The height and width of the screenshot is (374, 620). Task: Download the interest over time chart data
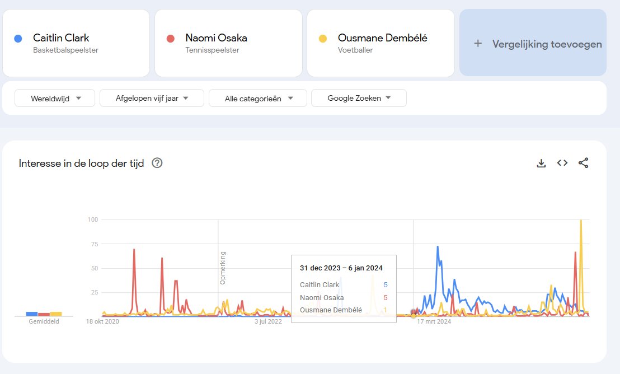coord(541,163)
